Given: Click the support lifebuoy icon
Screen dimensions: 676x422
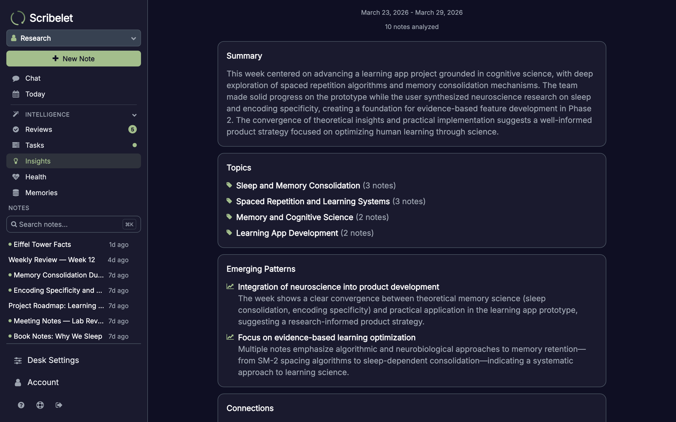Looking at the screenshot, I should (40, 405).
